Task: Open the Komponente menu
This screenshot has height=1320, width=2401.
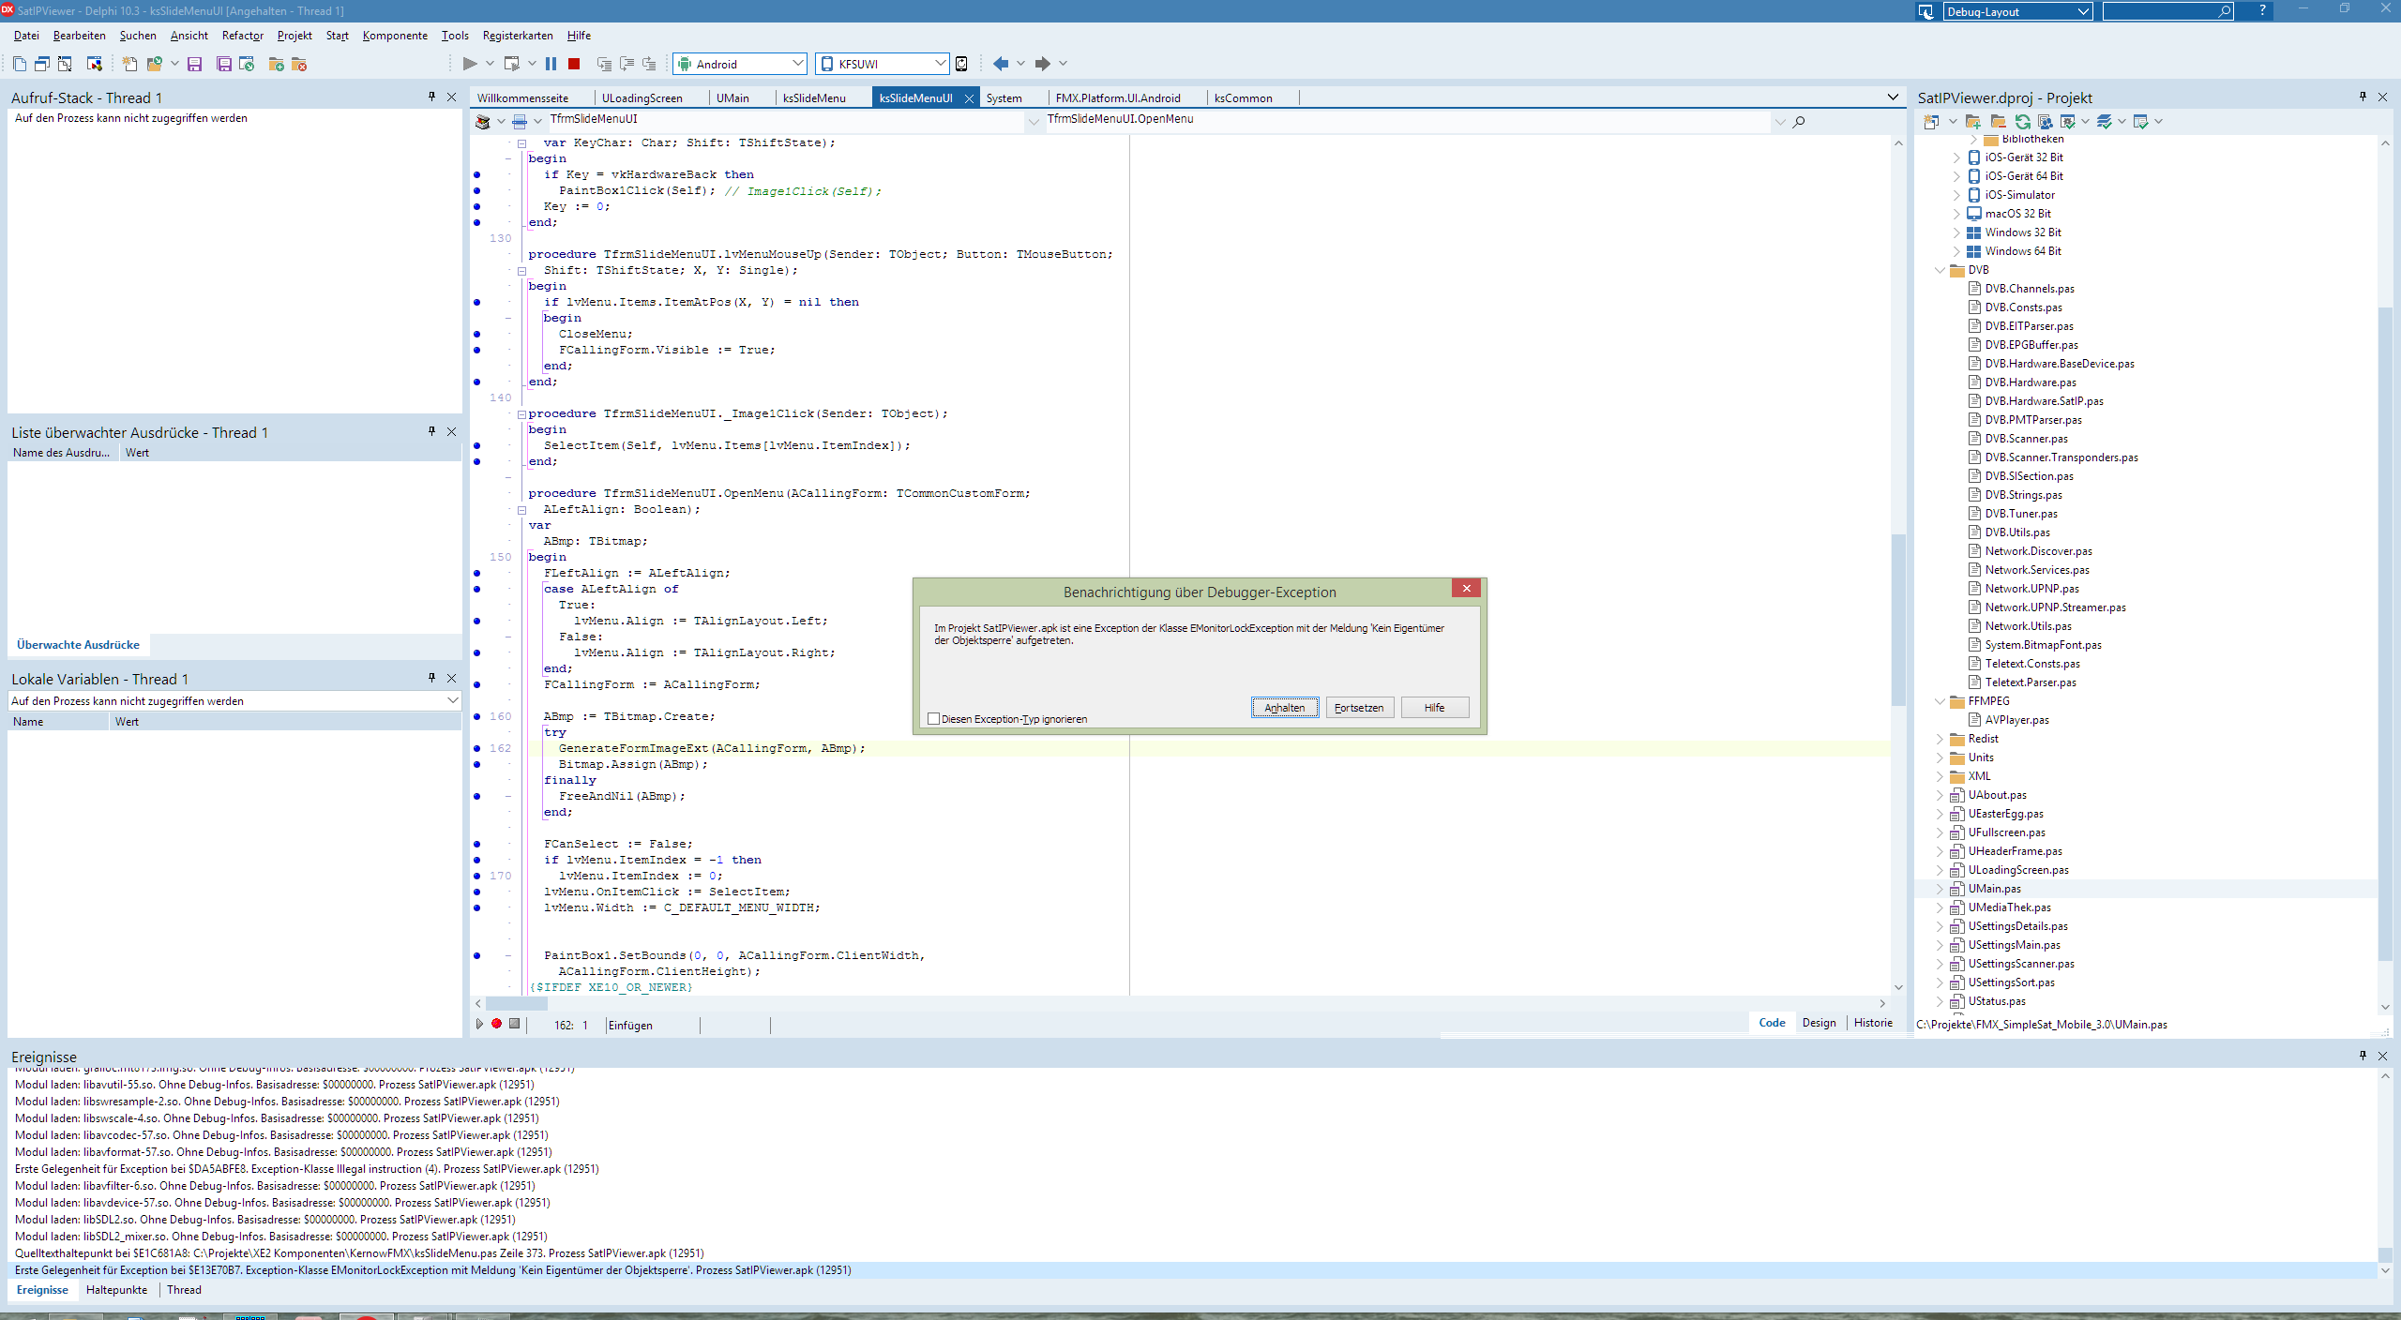Action: 395,36
